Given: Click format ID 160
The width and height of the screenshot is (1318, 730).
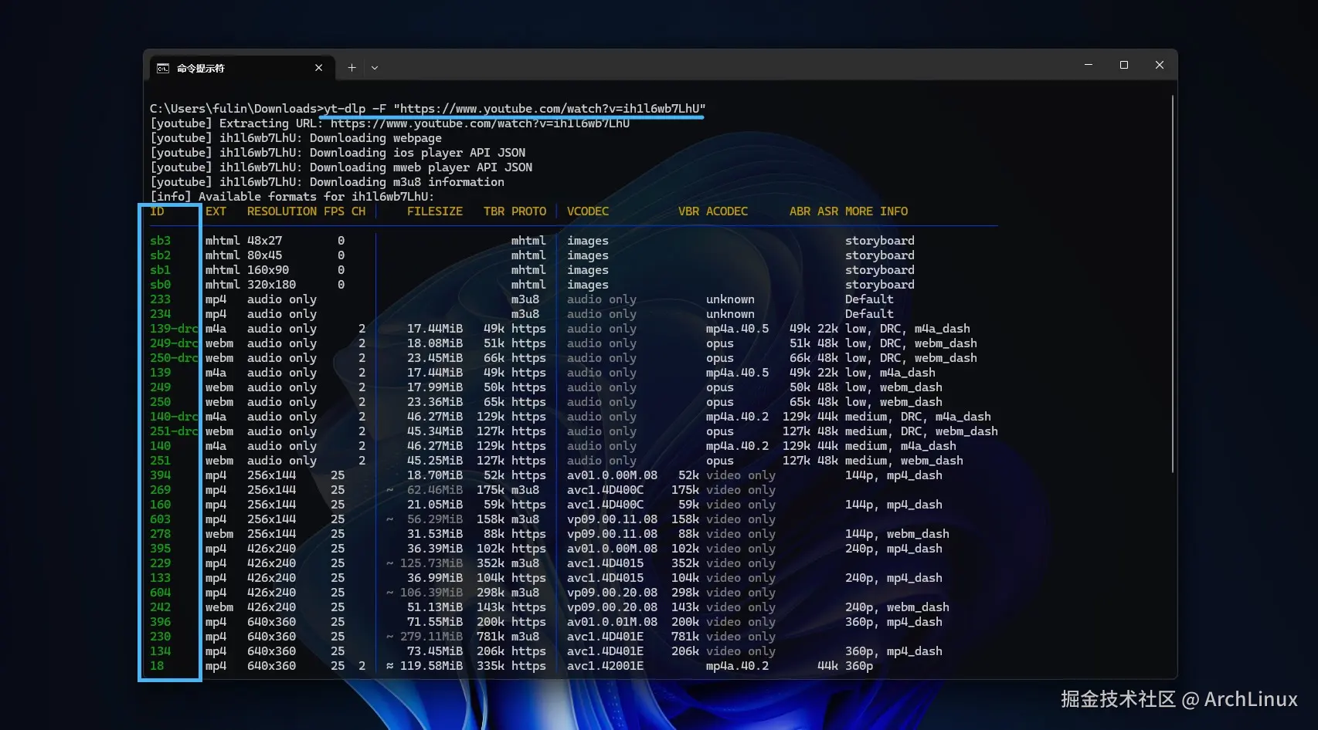Looking at the screenshot, I should coord(160,505).
